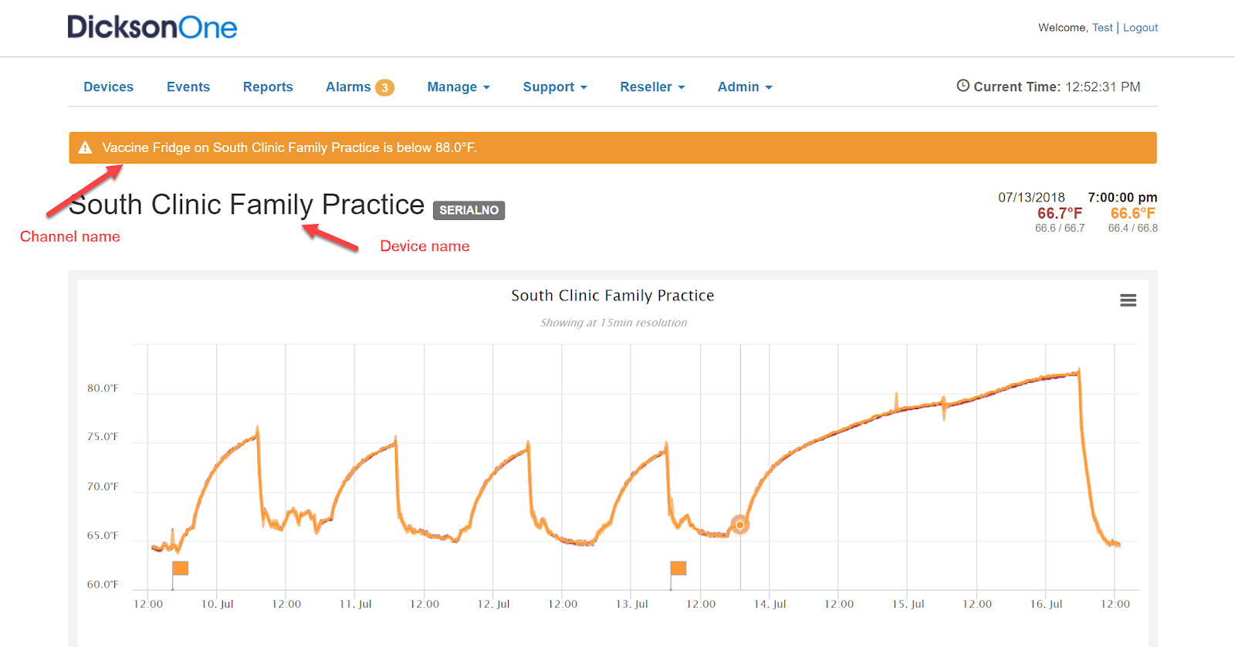Click the first orange flag marker near 9 Jul
The image size is (1235, 647).
click(x=180, y=568)
